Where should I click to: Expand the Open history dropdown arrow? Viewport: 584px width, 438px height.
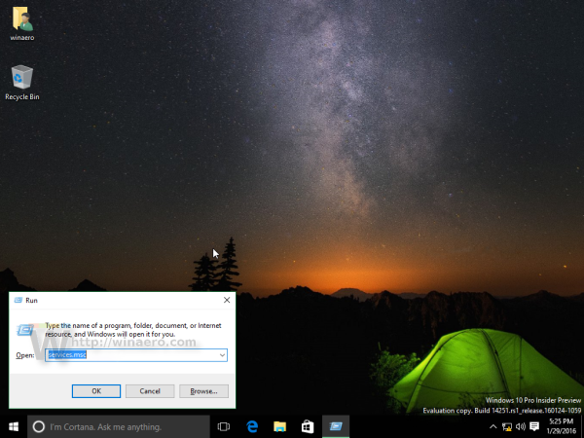tap(222, 355)
